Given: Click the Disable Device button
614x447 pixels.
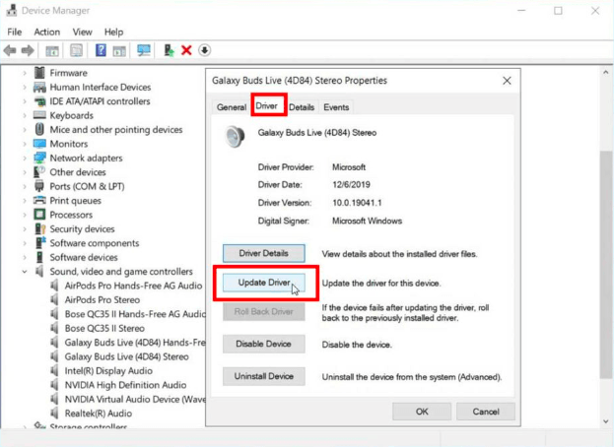Looking at the screenshot, I should click(263, 344).
